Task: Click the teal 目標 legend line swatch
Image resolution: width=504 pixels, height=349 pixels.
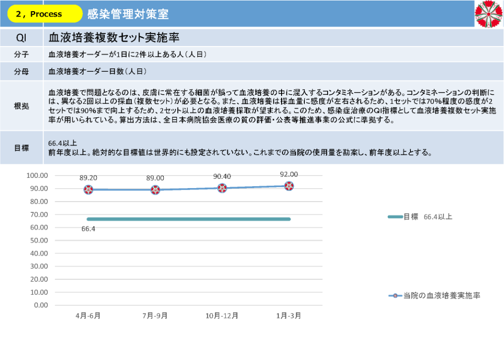Action: tap(395, 217)
